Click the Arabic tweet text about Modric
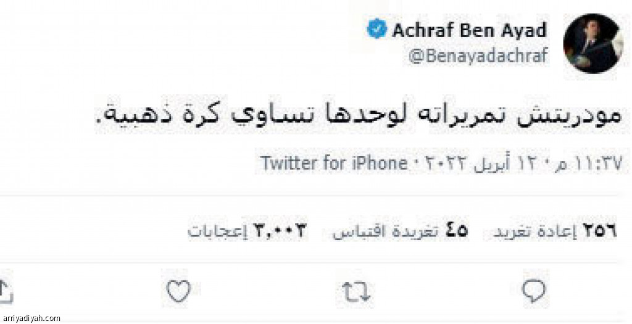632x324 pixels. [x=359, y=115]
